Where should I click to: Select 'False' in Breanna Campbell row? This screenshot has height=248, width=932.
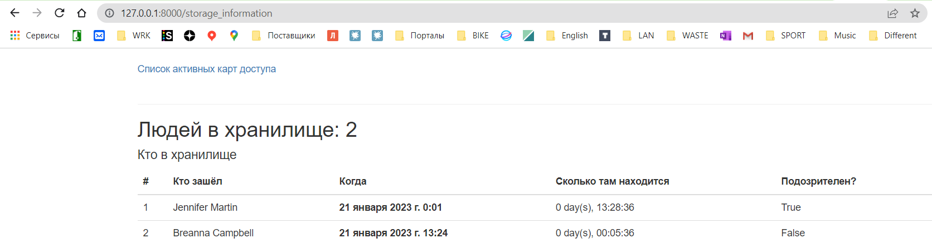click(x=793, y=233)
